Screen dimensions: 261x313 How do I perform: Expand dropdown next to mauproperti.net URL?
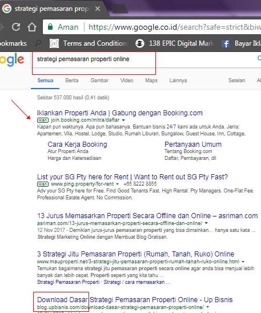coord(243,262)
